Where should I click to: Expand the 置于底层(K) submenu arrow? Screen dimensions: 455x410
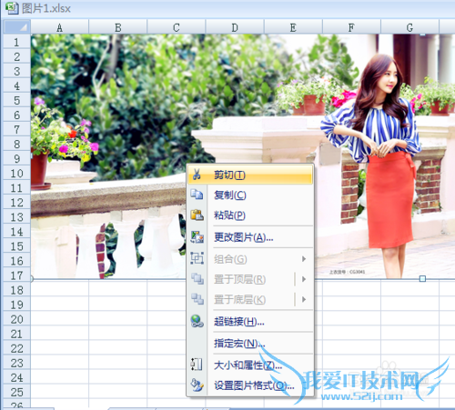click(304, 299)
